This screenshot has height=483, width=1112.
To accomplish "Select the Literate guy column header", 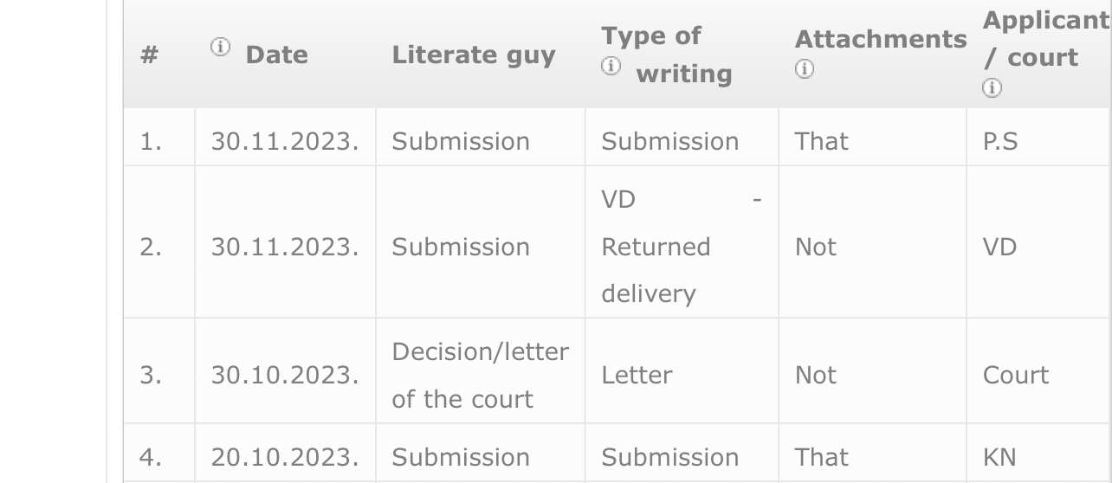I will pos(474,55).
